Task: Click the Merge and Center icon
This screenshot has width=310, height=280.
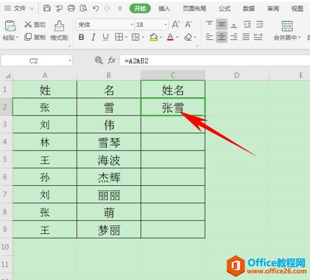Action: pyautogui.click(x=287, y=26)
